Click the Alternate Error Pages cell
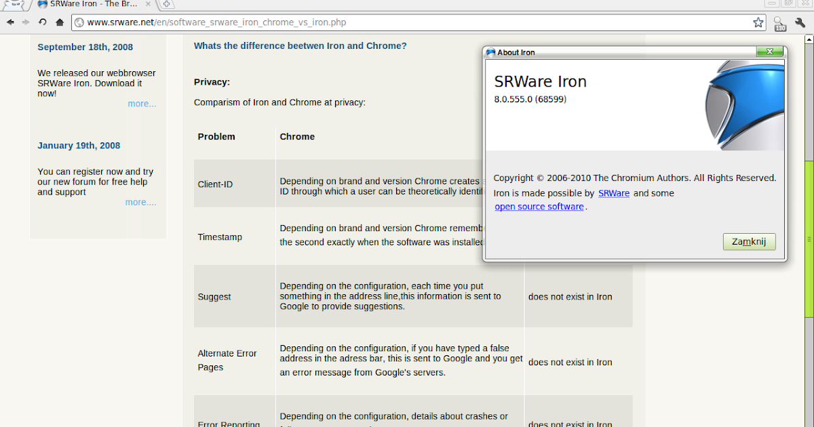This screenshot has width=814, height=427. click(x=235, y=361)
